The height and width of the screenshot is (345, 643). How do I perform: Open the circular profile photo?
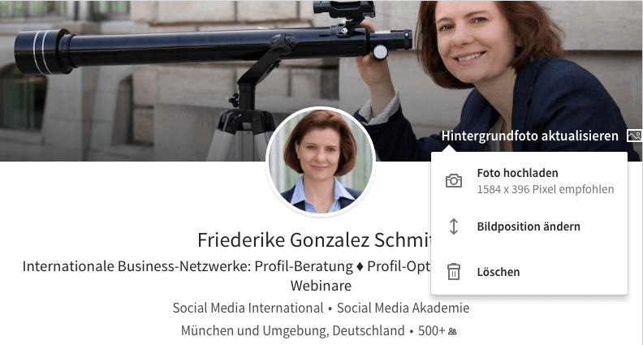tap(321, 161)
